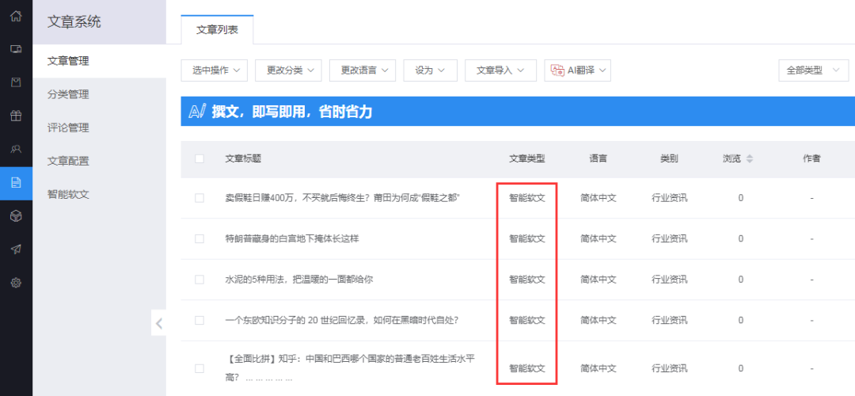Open 分类管理 in the side menu

coord(69,94)
